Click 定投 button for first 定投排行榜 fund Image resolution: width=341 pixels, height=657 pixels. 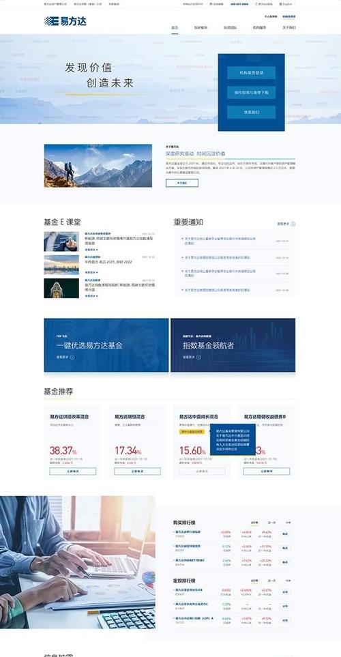pos(285,592)
